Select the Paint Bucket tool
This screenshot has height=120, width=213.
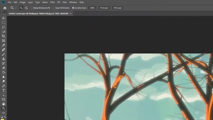click(x=3, y=72)
